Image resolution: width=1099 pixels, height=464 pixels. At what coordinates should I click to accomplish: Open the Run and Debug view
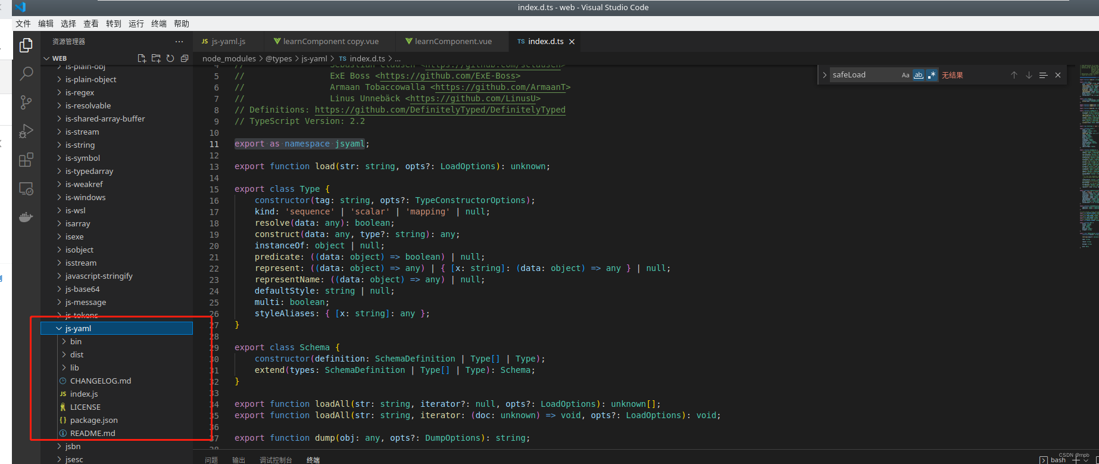pyautogui.click(x=26, y=131)
